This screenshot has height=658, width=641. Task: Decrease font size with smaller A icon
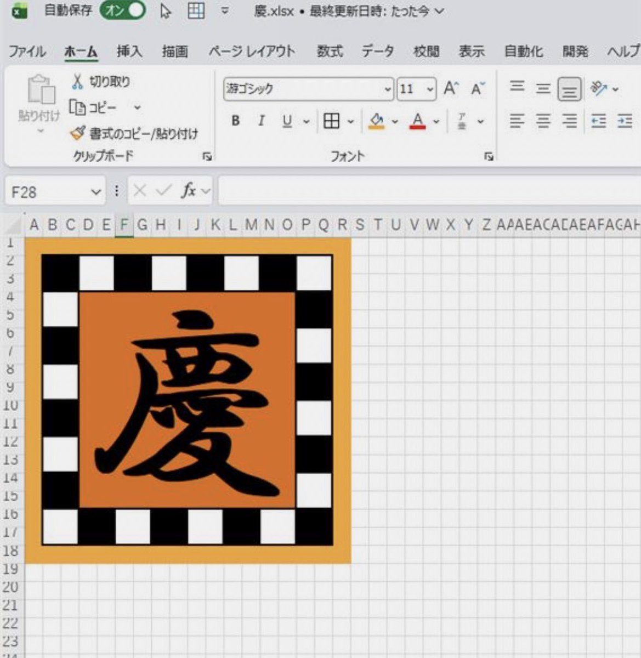click(x=478, y=88)
